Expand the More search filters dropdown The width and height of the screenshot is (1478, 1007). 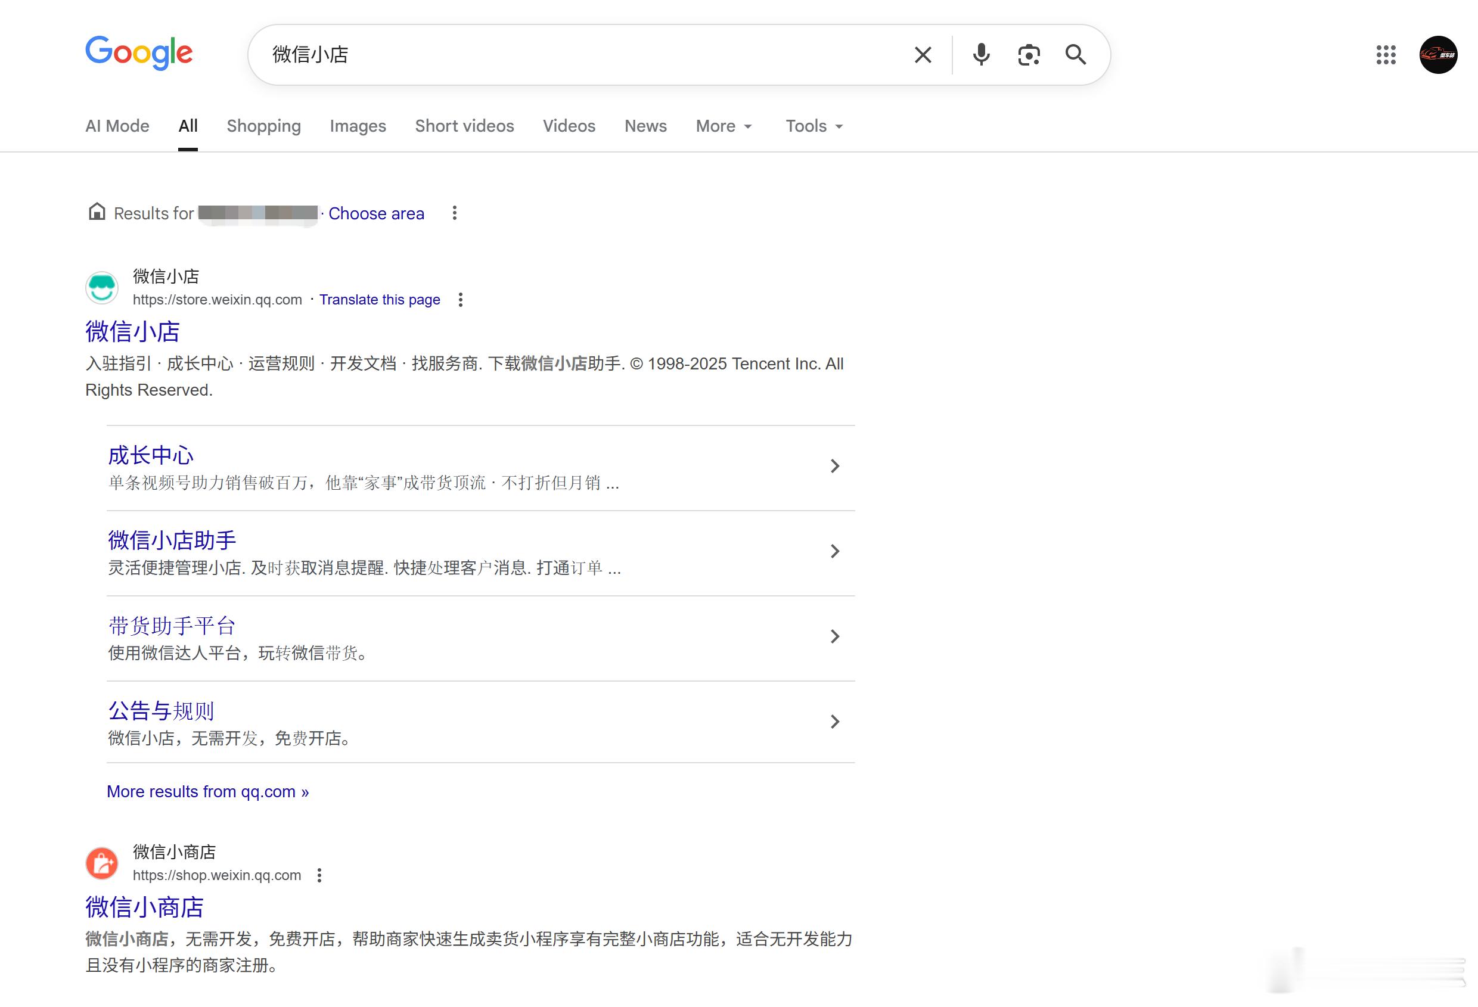pyautogui.click(x=724, y=126)
